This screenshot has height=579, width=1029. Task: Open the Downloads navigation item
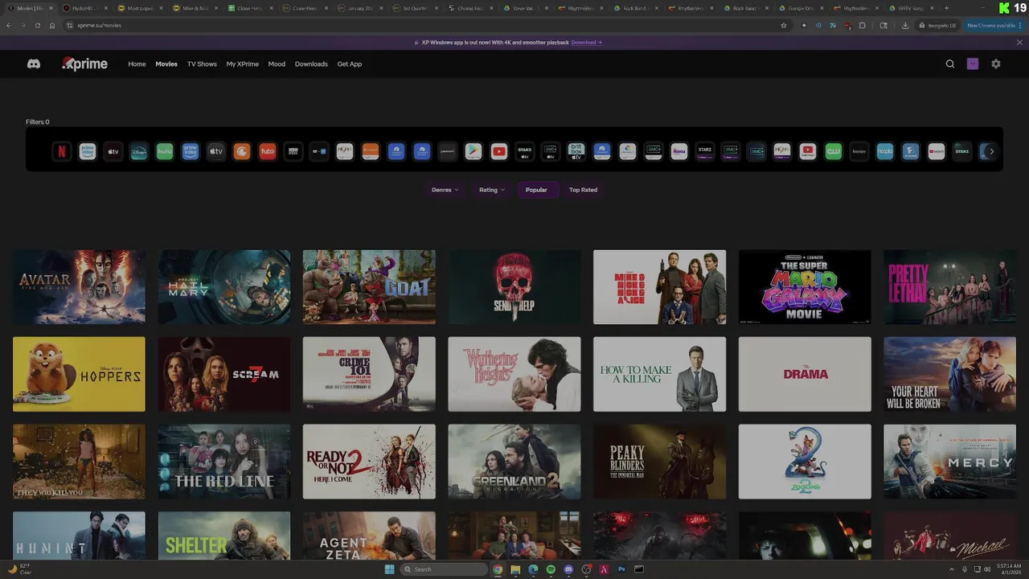click(311, 64)
